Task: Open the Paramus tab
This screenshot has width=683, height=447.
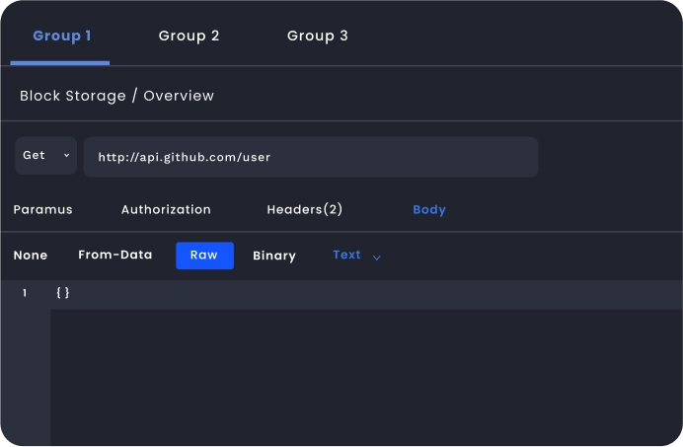Action: 42,209
